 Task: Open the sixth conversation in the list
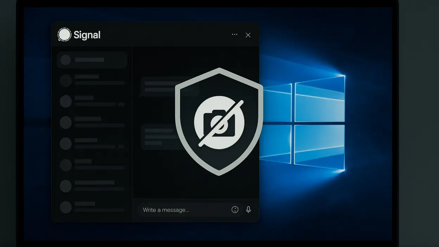click(x=92, y=165)
